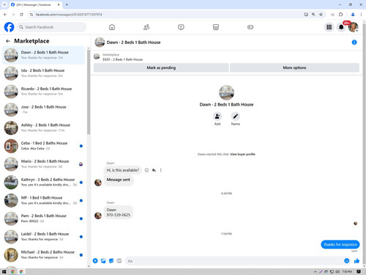Open more actions plus icon in composer
Viewport: 366px width, 275px height.
click(x=95, y=261)
